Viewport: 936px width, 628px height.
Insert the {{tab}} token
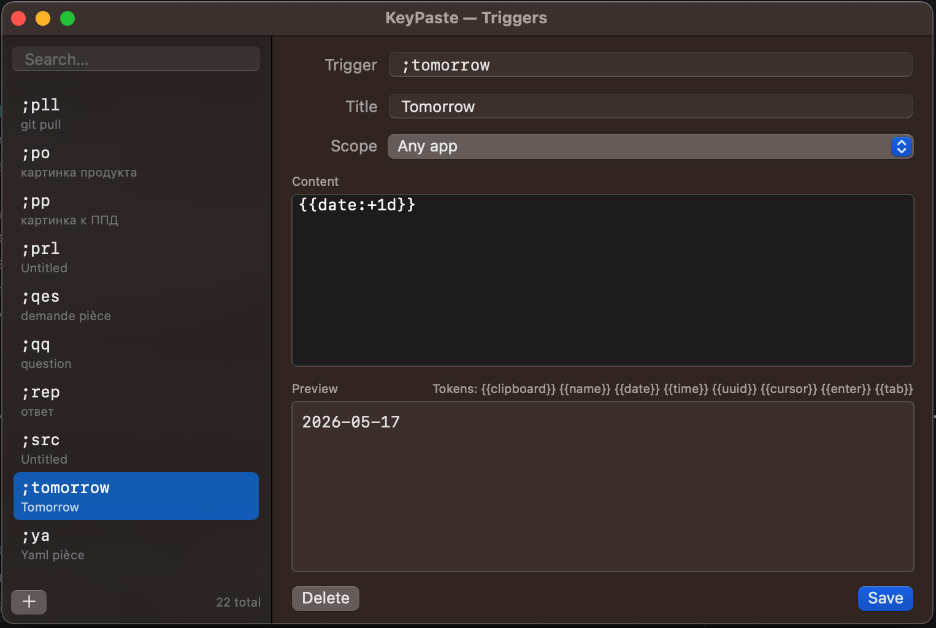pyautogui.click(x=894, y=389)
